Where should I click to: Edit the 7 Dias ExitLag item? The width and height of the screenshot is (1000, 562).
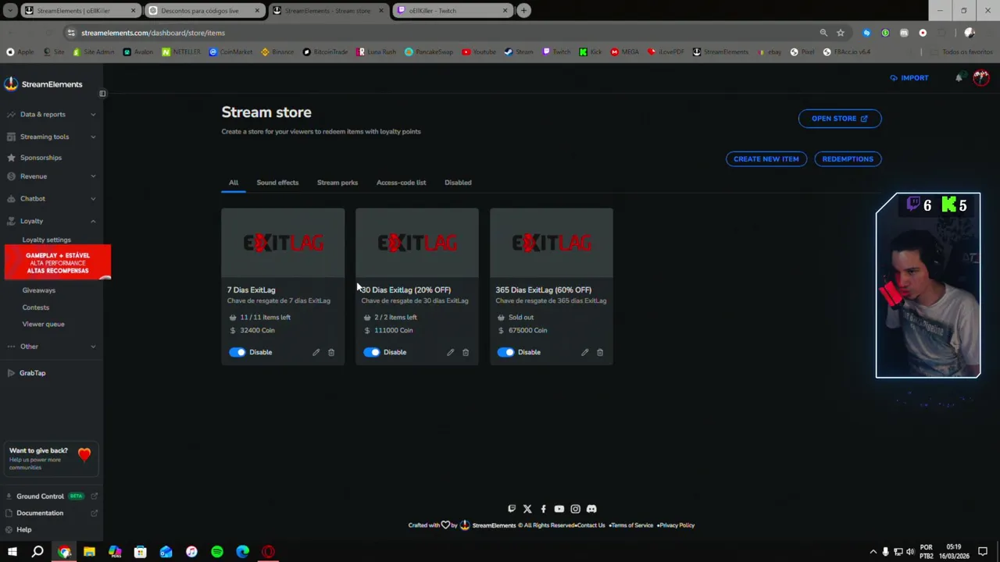point(316,352)
